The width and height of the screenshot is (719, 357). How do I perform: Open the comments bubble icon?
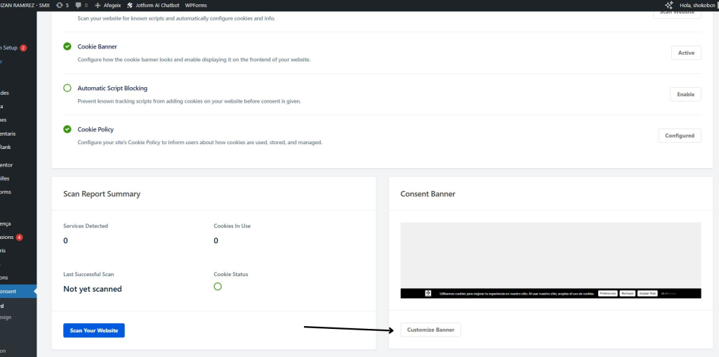(x=78, y=5)
